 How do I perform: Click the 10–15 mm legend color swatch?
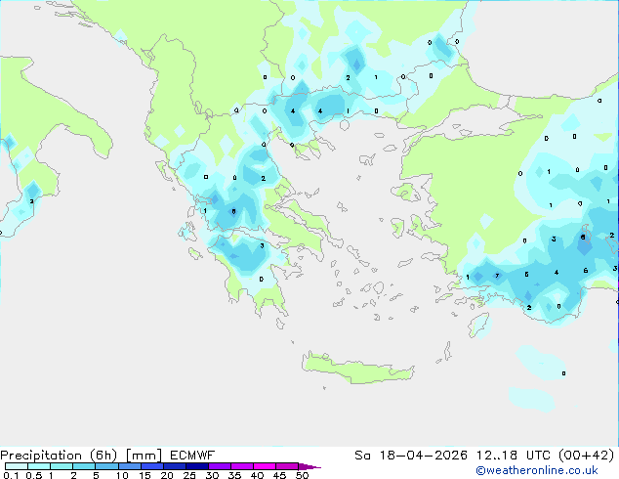click(130, 466)
